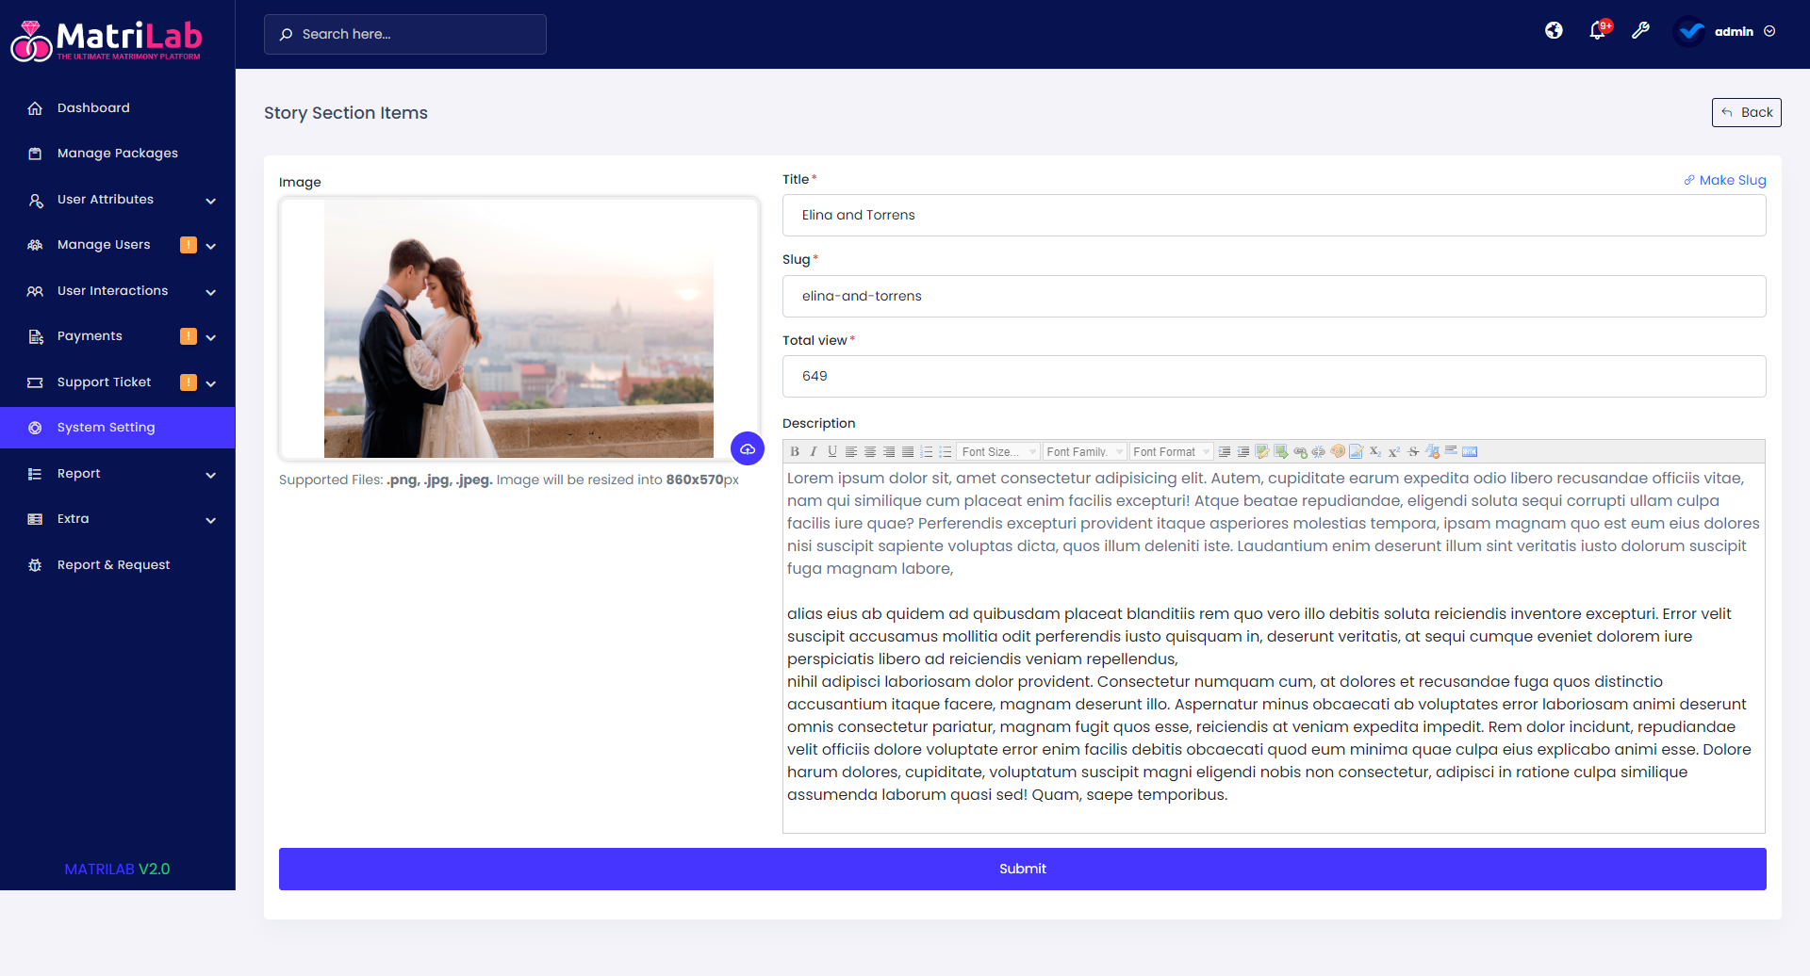
Task: Click the underline icon in the editor
Action: coord(831,451)
